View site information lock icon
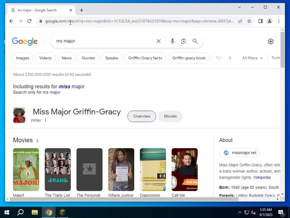The width and height of the screenshot is (290, 218). pyautogui.click(x=41, y=21)
